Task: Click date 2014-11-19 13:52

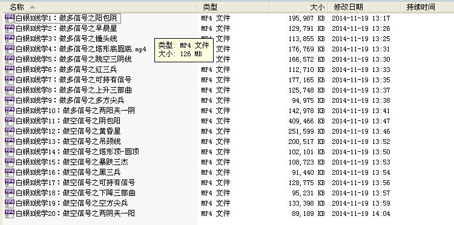Action: pos(361,142)
